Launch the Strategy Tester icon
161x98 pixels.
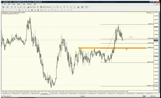point(24,7)
